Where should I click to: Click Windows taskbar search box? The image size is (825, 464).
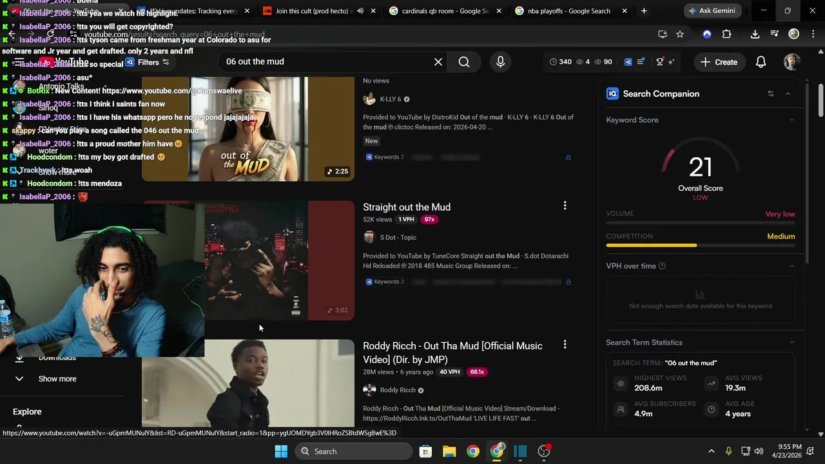click(354, 451)
